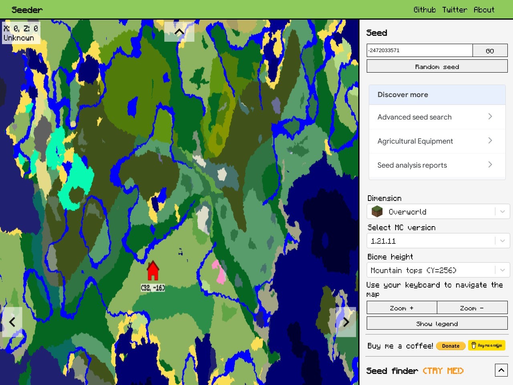This screenshot has height=385, width=513.
Task: Click GO to load seed
Action: click(x=490, y=51)
